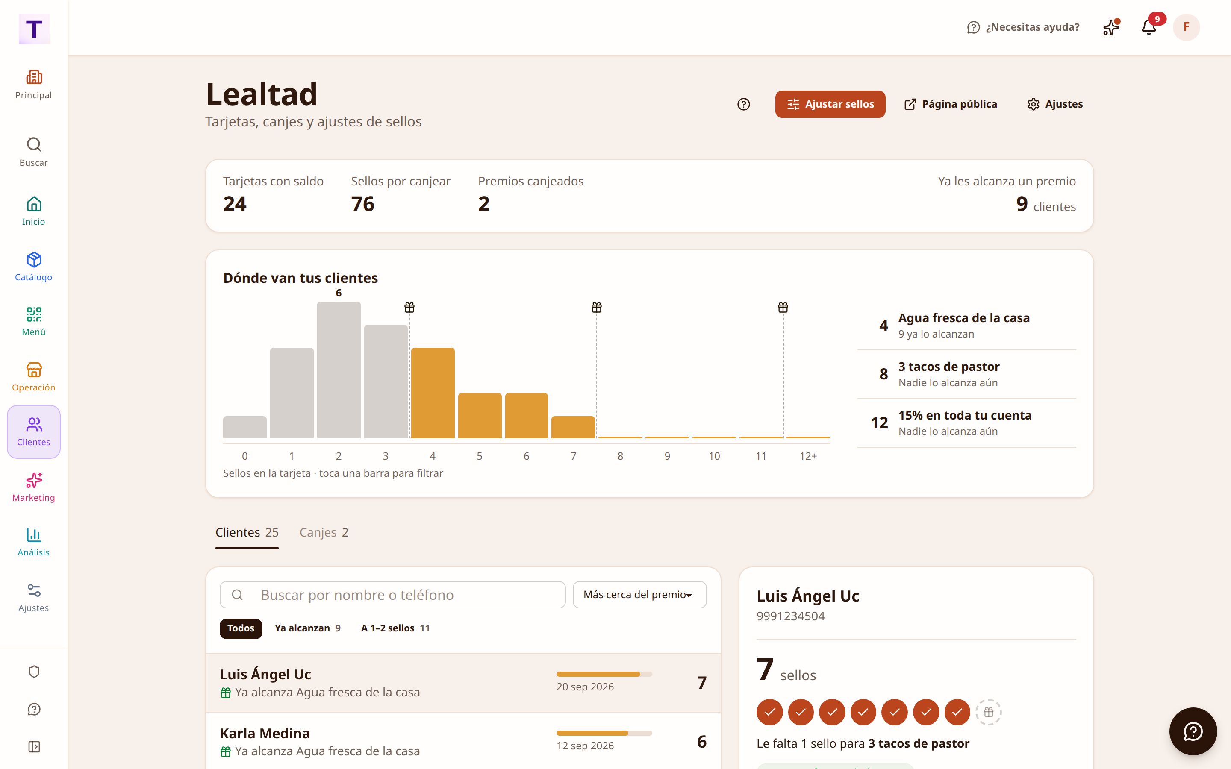The width and height of the screenshot is (1231, 769).
Task: Open Buscar search in sidebar
Action: click(34, 152)
